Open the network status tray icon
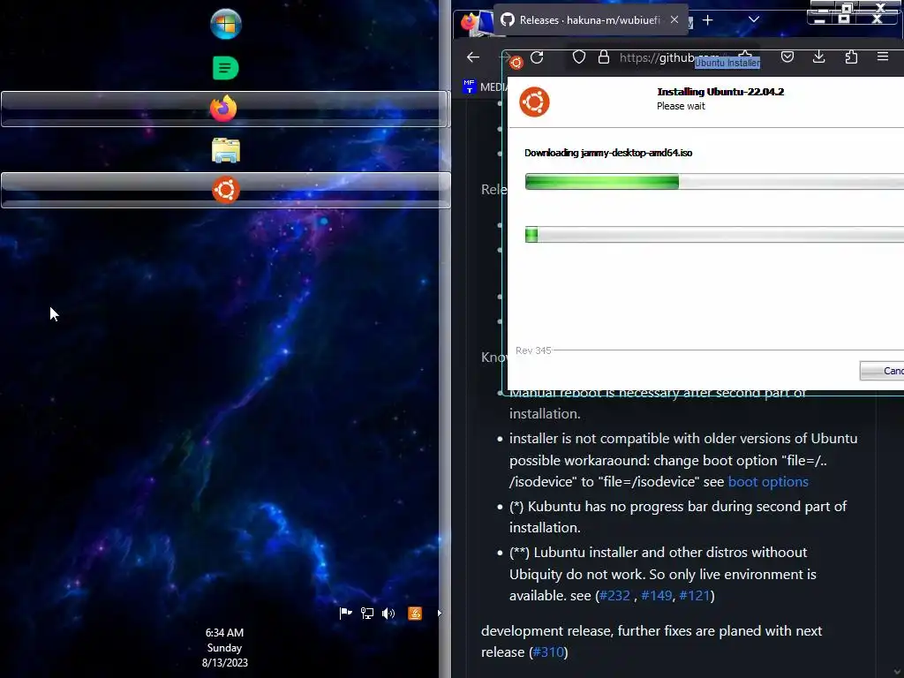Image resolution: width=904 pixels, height=678 pixels. coord(366,613)
